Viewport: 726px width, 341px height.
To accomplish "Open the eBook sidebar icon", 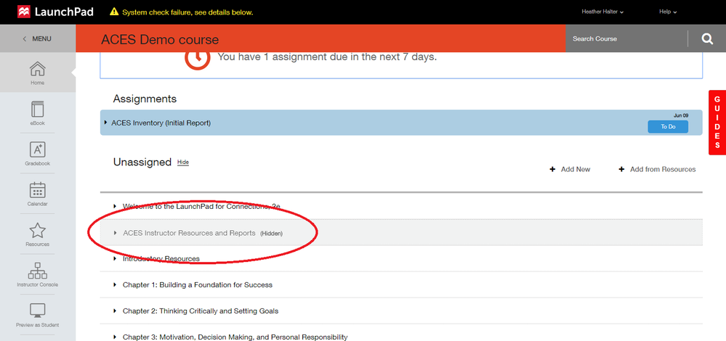I will pos(37,110).
